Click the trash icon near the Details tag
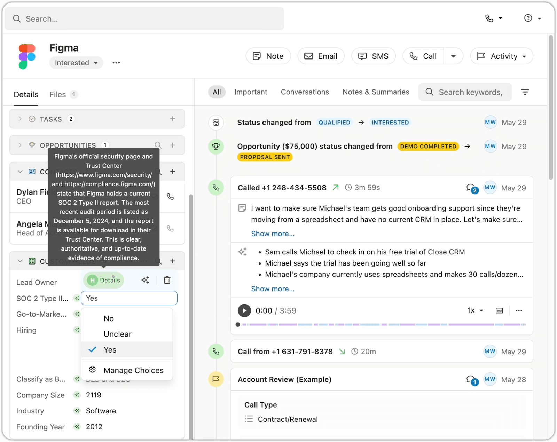557x442 pixels. coord(167,280)
